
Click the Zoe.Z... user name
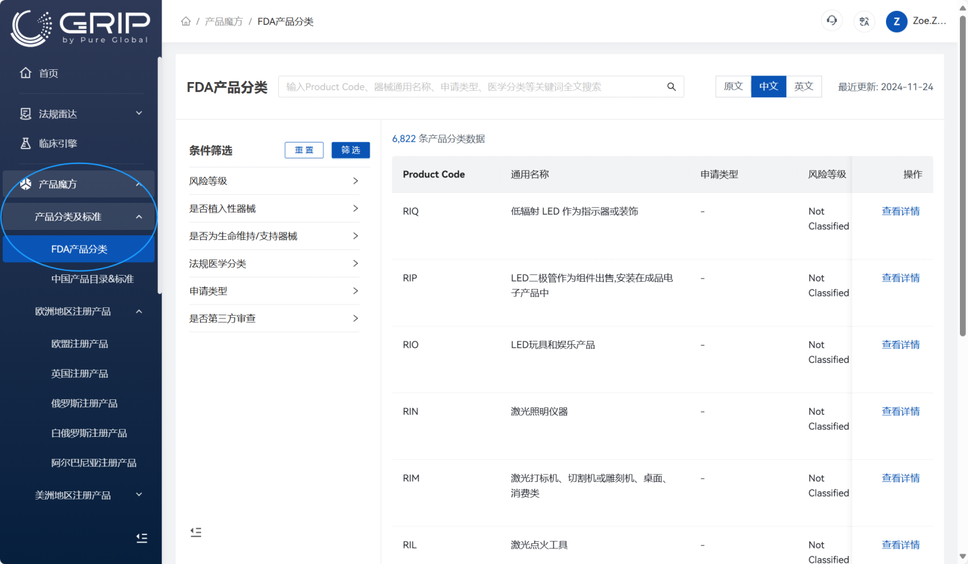929,21
